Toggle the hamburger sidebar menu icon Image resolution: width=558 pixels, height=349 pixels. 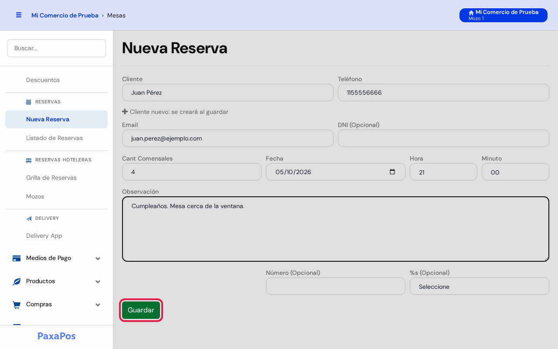(19, 15)
